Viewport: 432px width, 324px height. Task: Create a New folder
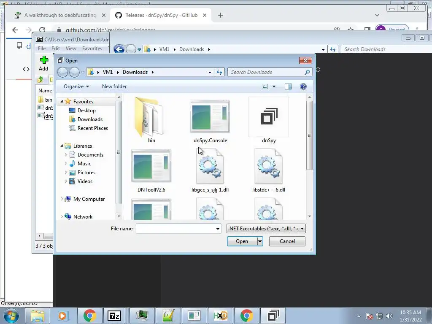[114, 86]
